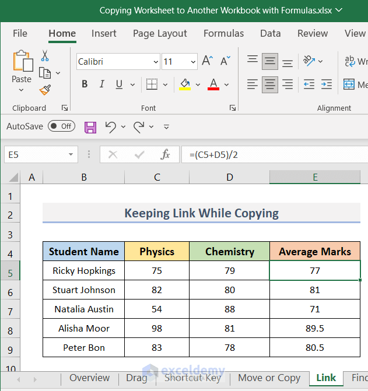The width and height of the screenshot is (368, 391).
Task: Toggle Bold formatting
Action: [85, 84]
